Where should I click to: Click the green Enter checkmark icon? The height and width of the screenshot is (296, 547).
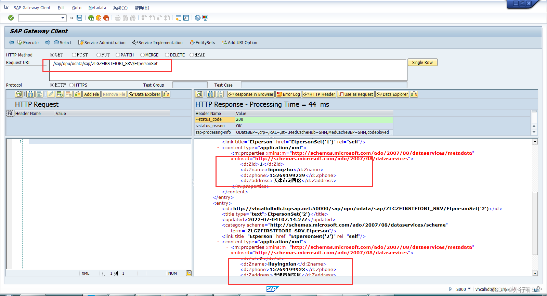click(11, 18)
